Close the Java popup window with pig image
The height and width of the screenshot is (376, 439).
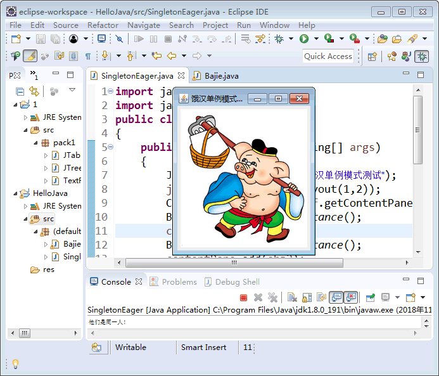click(299, 99)
